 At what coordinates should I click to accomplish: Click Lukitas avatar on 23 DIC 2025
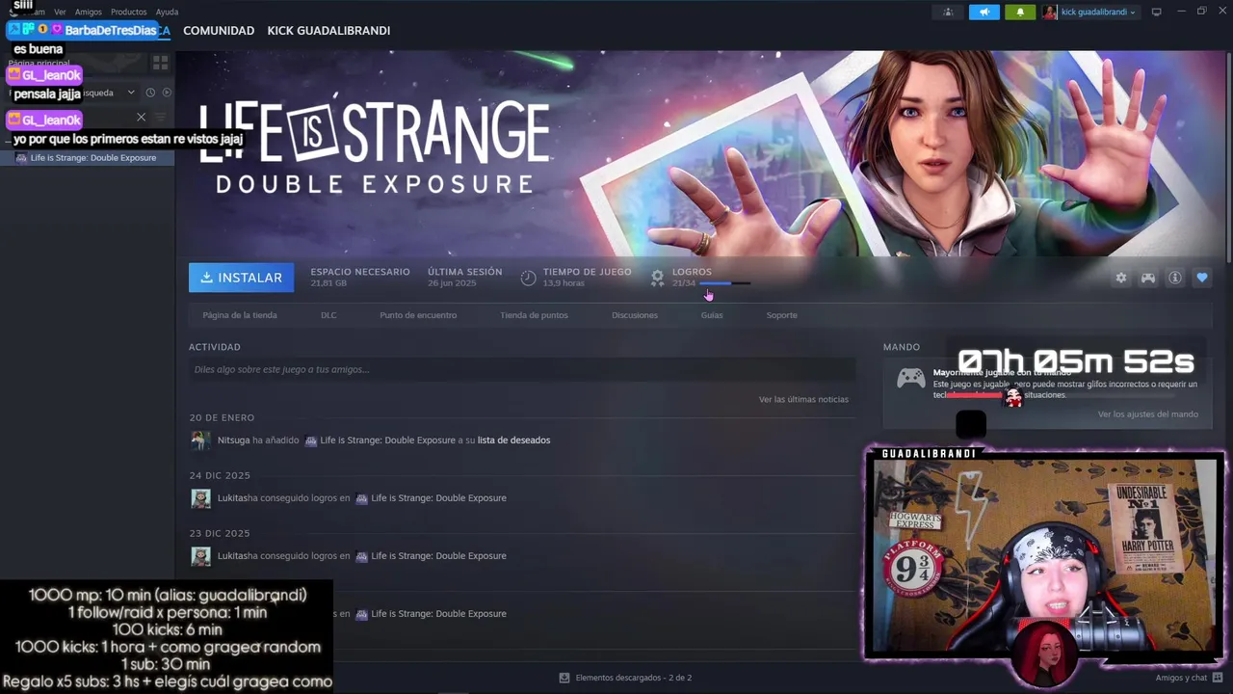[x=200, y=556]
